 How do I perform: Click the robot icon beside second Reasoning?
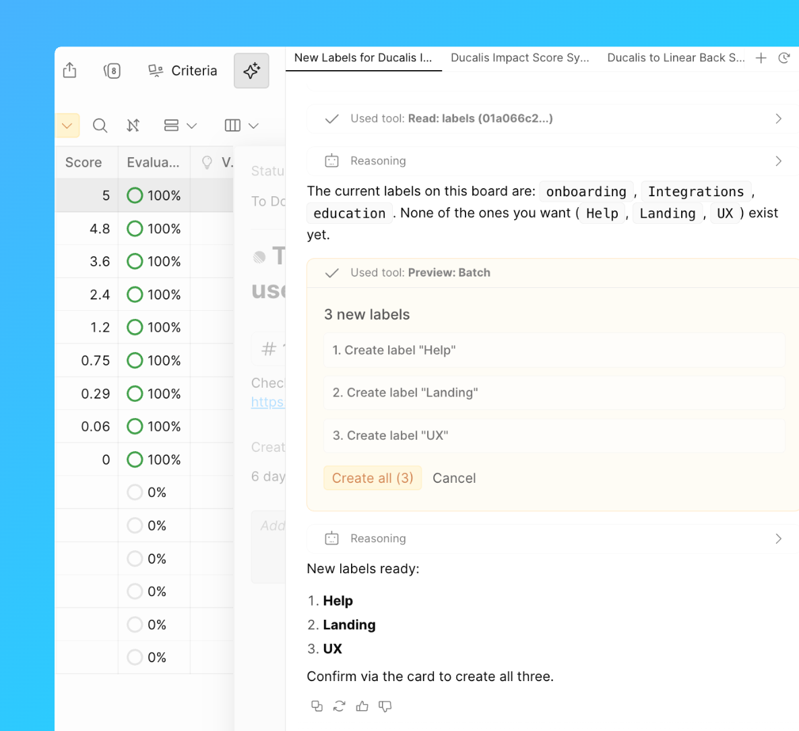click(x=331, y=539)
